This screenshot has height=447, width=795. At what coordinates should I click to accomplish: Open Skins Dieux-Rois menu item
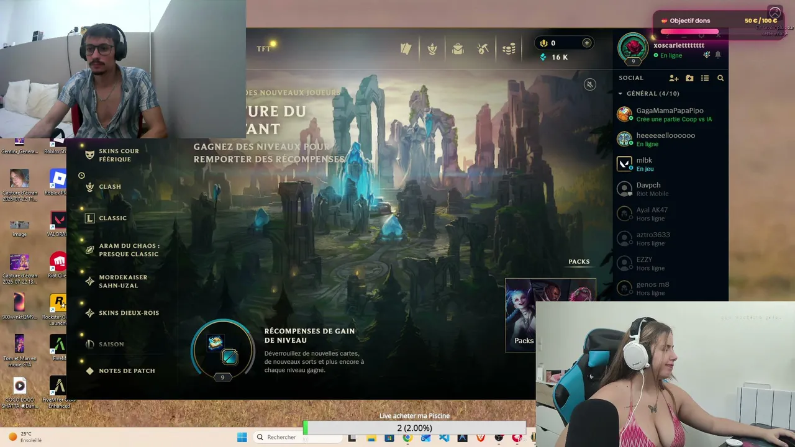pyautogui.click(x=122, y=313)
